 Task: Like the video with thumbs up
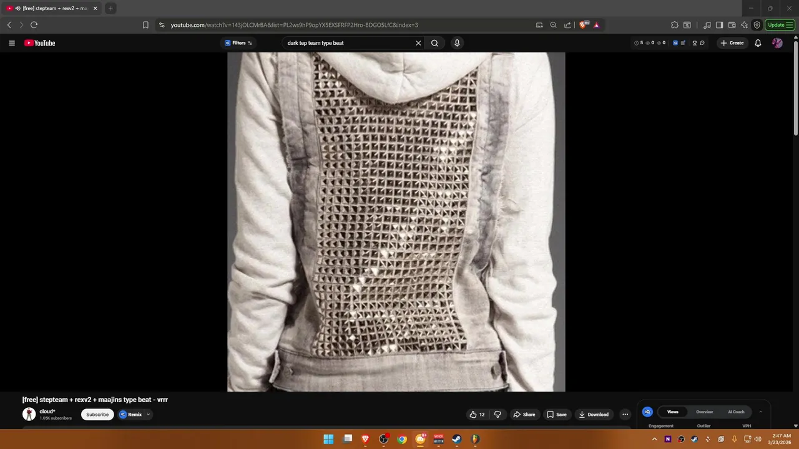click(477, 415)
